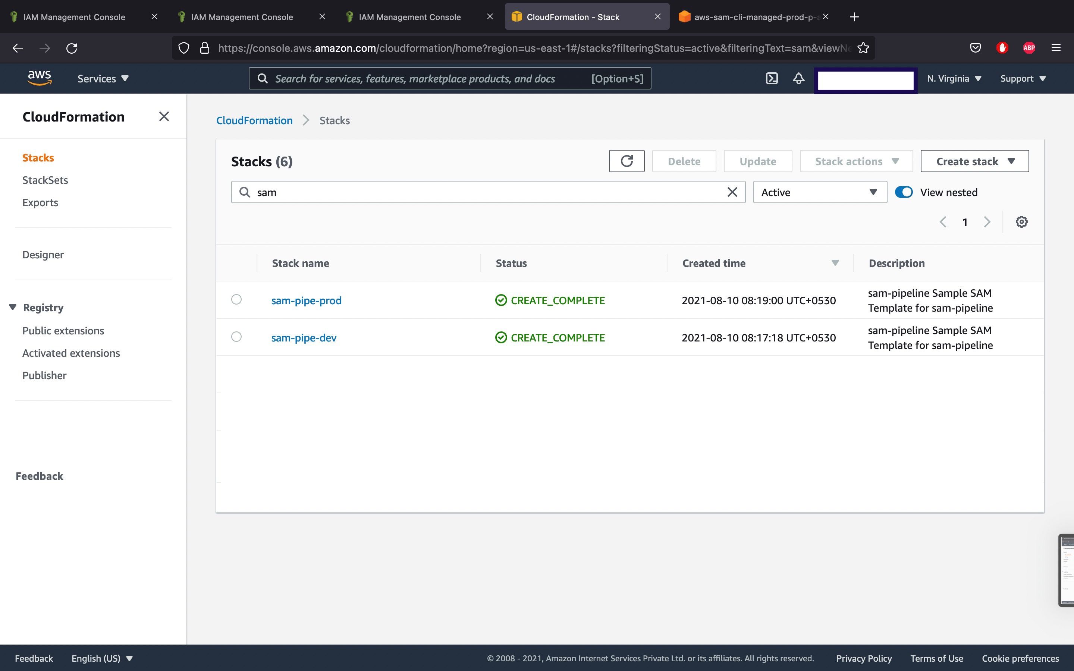Open the Support dropdown
The image size is (1074, 671).
[1023, 79]
